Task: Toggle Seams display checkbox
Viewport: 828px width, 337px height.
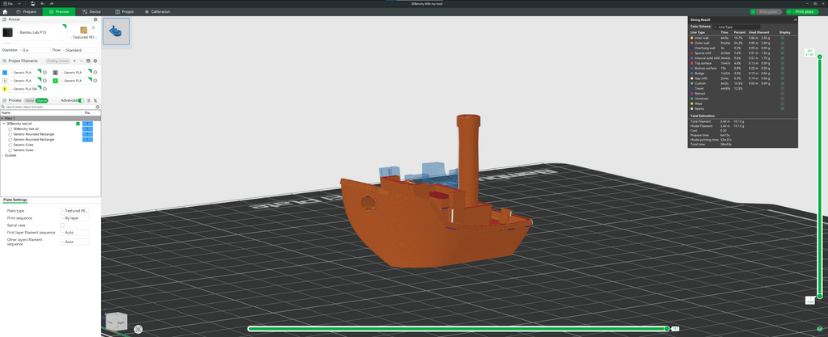Action: click(783, 108)
